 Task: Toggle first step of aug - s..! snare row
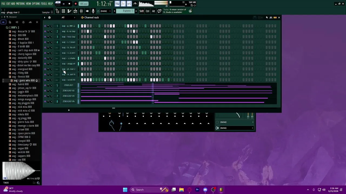[82, 42]
